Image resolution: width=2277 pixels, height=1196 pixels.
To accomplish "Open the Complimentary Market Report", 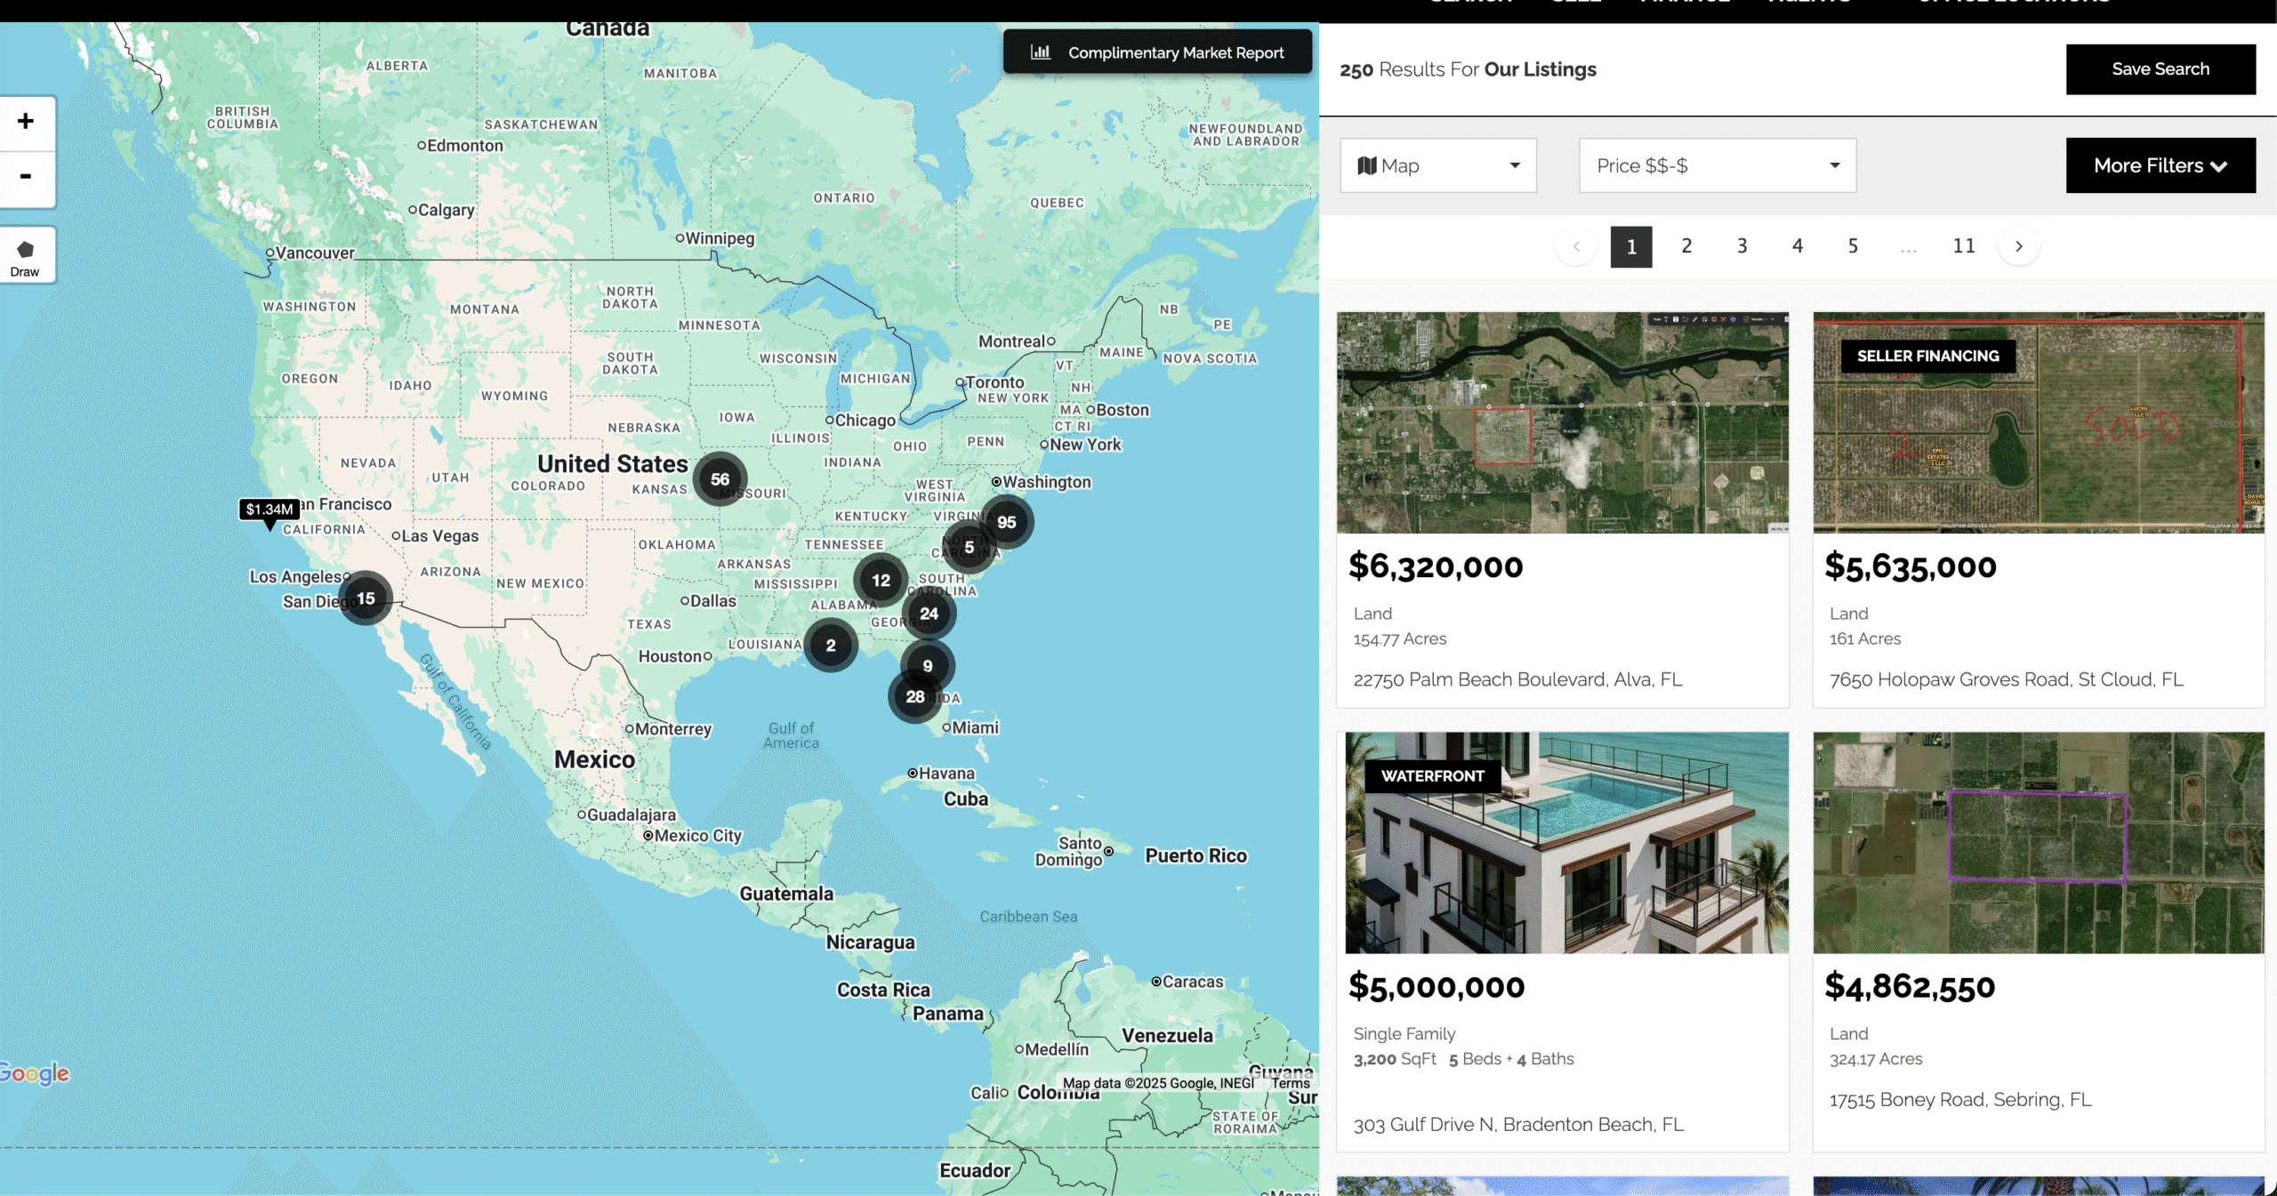I will (1157, 52).
